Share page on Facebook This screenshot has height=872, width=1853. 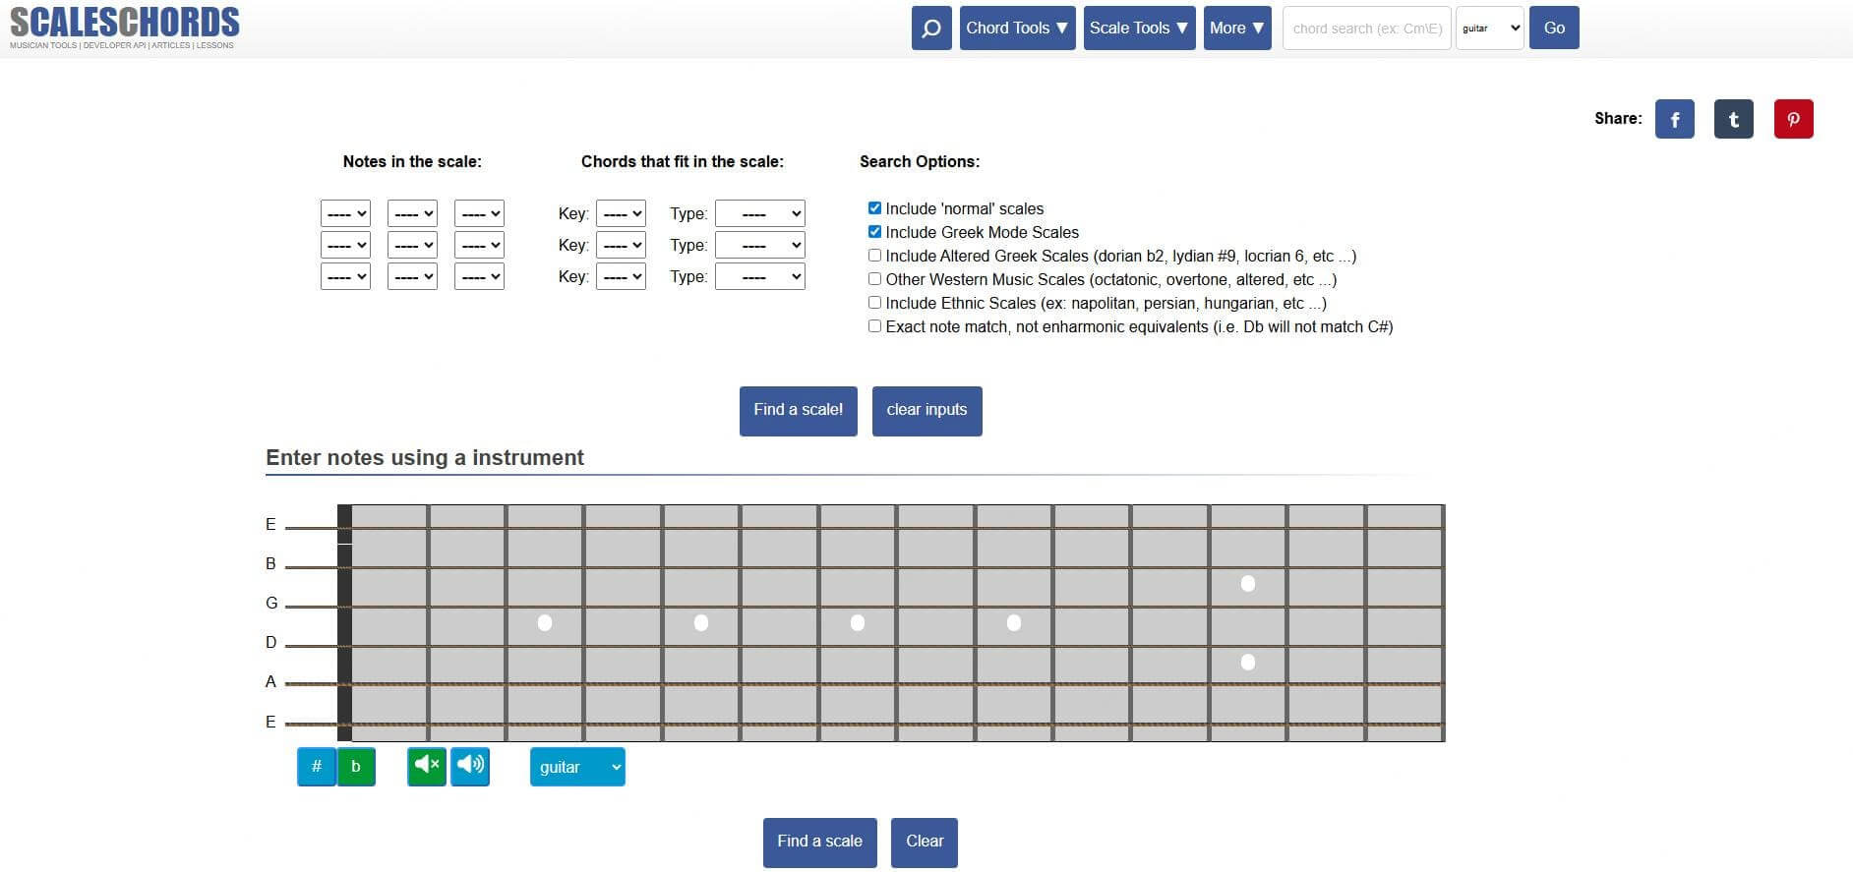coord(1674,119)
